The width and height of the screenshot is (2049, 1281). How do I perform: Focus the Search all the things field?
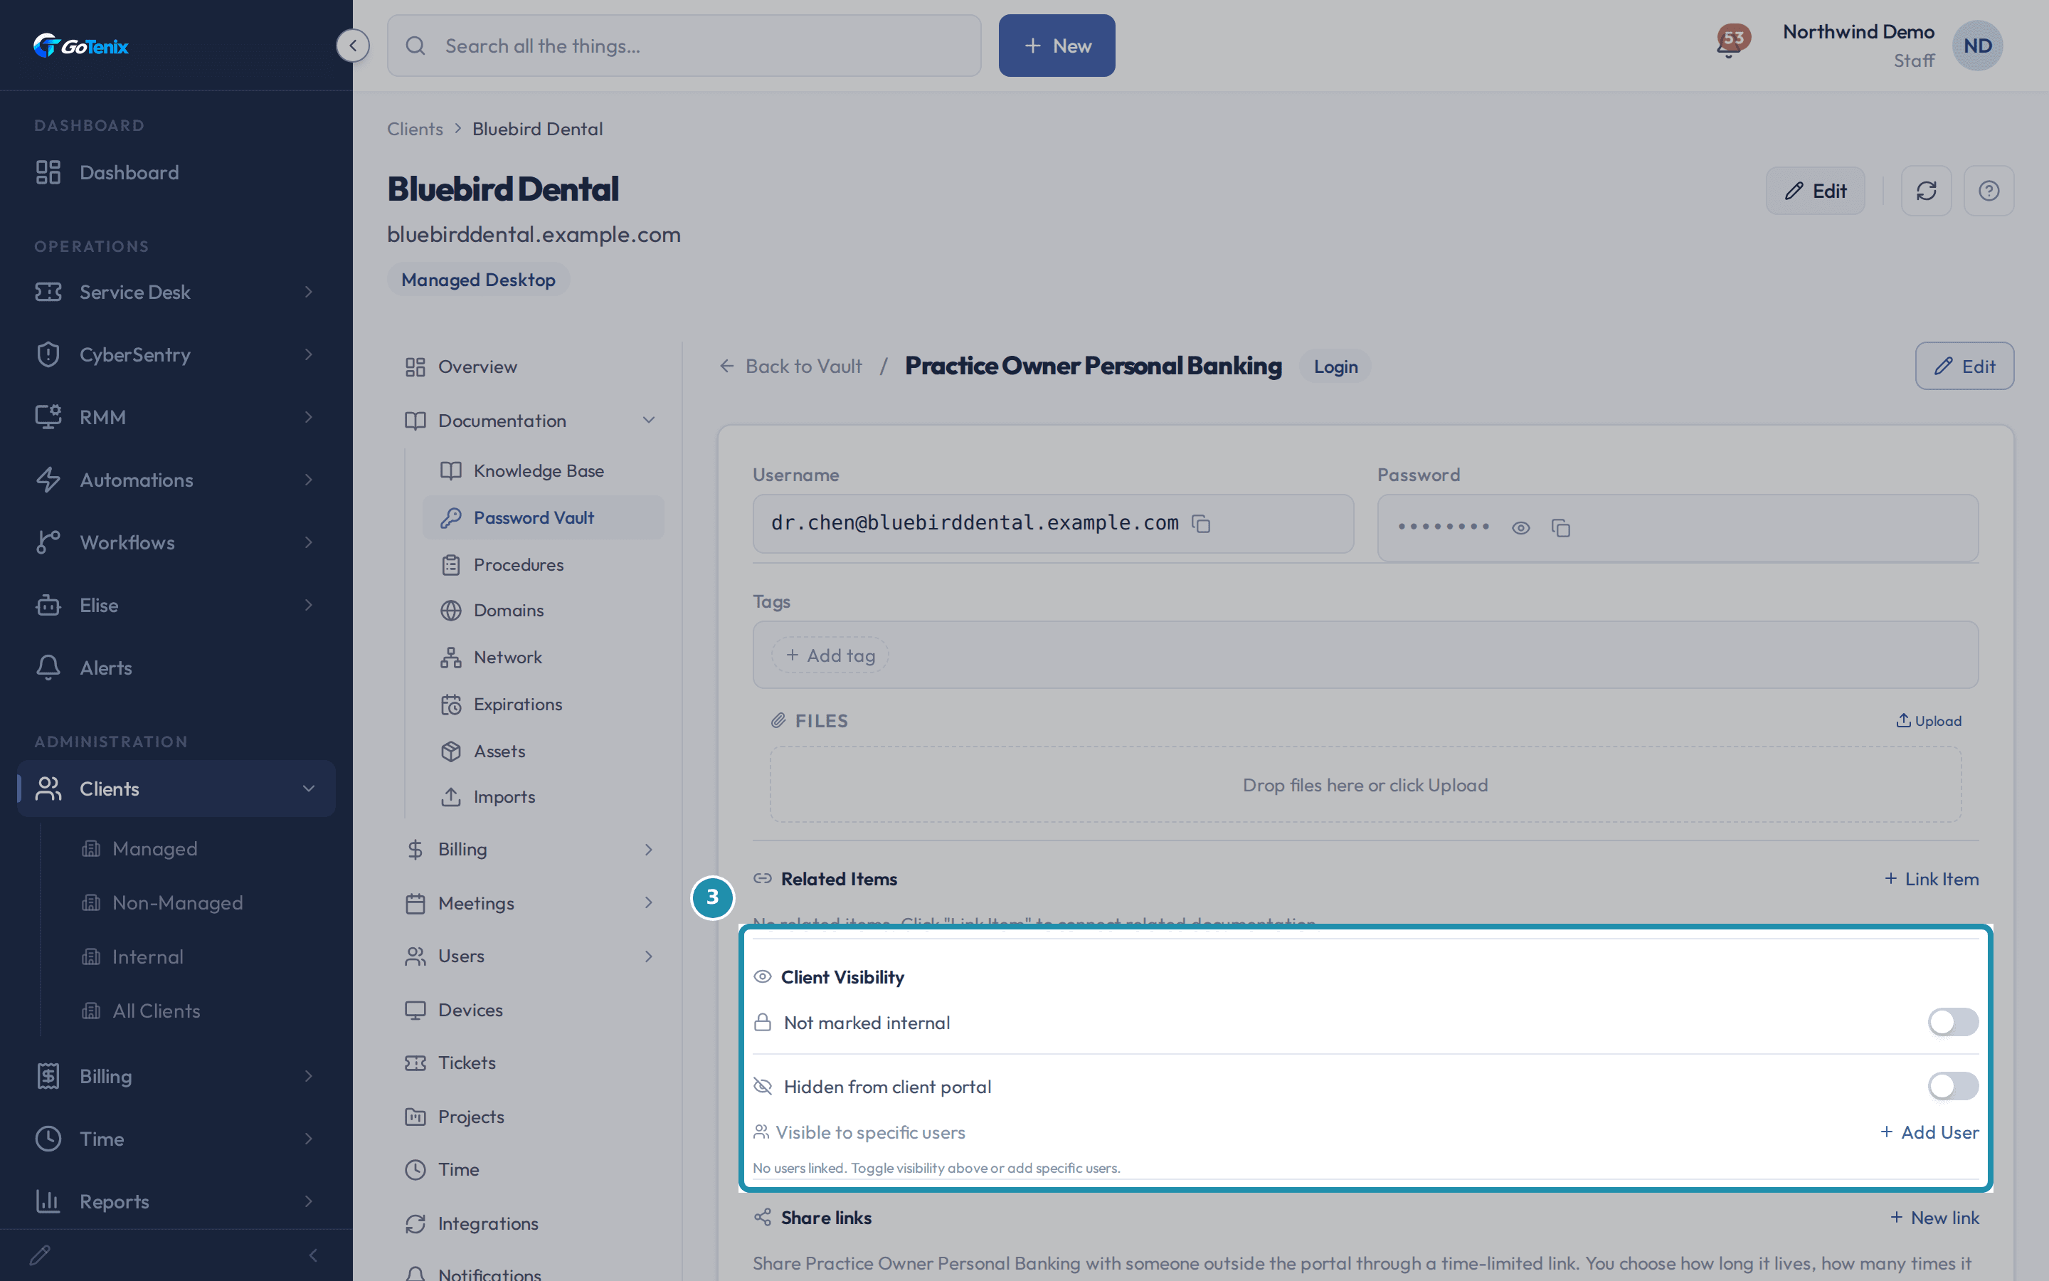click(x=684, y=46)
